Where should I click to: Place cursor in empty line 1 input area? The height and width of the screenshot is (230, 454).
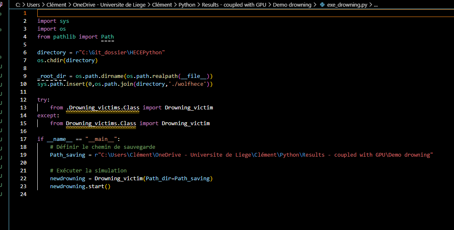pos(207,13)
